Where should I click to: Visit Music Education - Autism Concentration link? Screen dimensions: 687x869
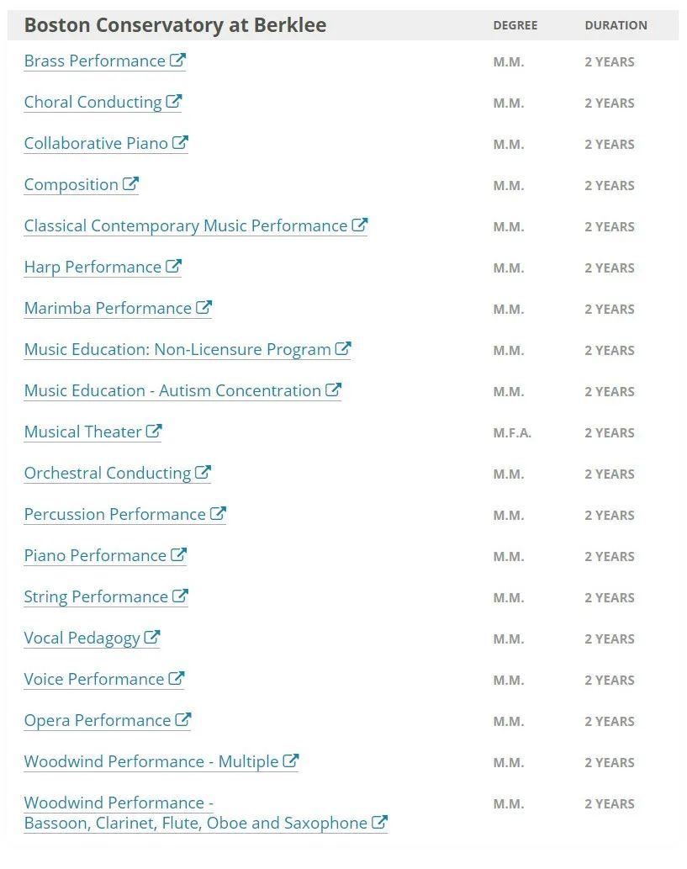(x=172, y=391)
